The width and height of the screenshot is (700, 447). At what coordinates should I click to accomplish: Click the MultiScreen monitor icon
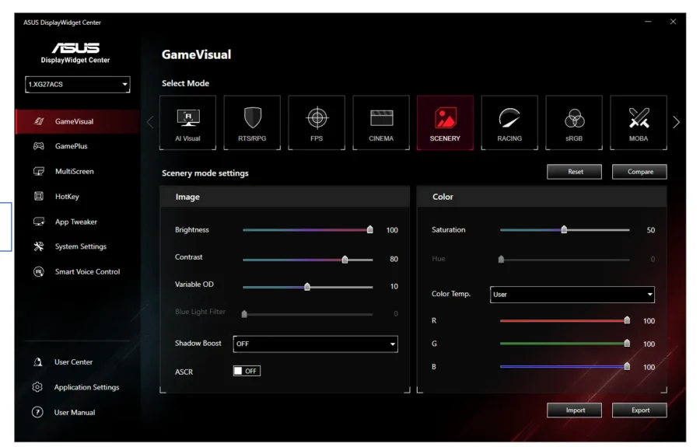pos(39,171)
